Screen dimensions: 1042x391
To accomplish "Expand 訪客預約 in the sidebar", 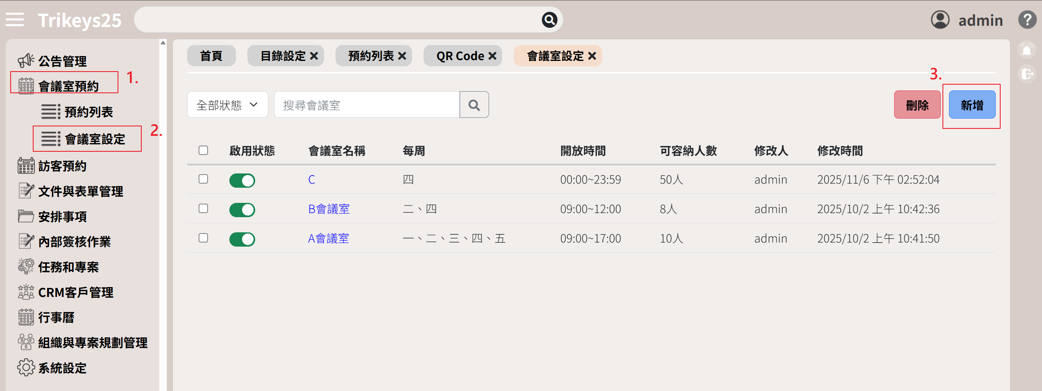I will coord(62,166).
